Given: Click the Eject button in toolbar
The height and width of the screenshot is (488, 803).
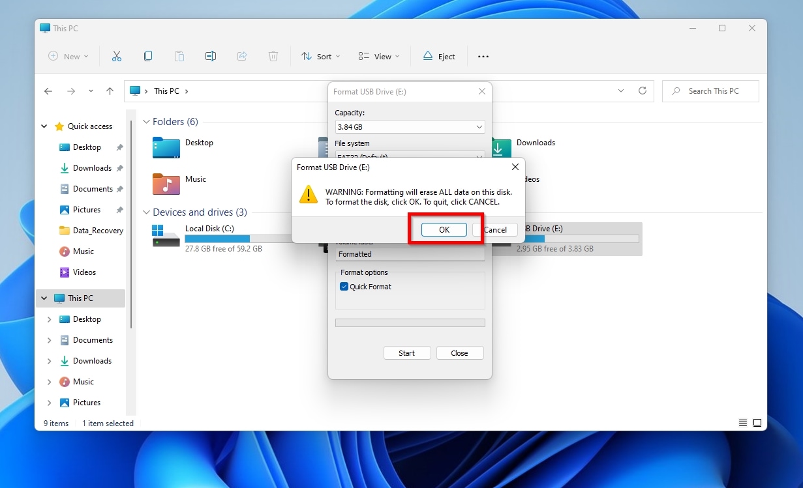Looking at the screenshot, I should [438, 57].
